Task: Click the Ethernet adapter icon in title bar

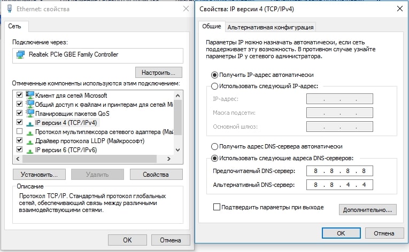Action: [x=10, y=9]
